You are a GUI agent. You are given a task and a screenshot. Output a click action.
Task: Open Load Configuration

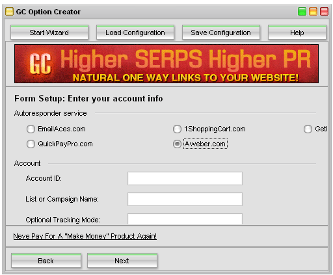coord(135,33)
